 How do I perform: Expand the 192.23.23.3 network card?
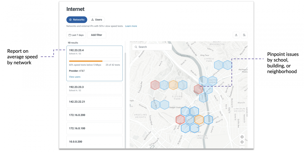tap(94, 88)
